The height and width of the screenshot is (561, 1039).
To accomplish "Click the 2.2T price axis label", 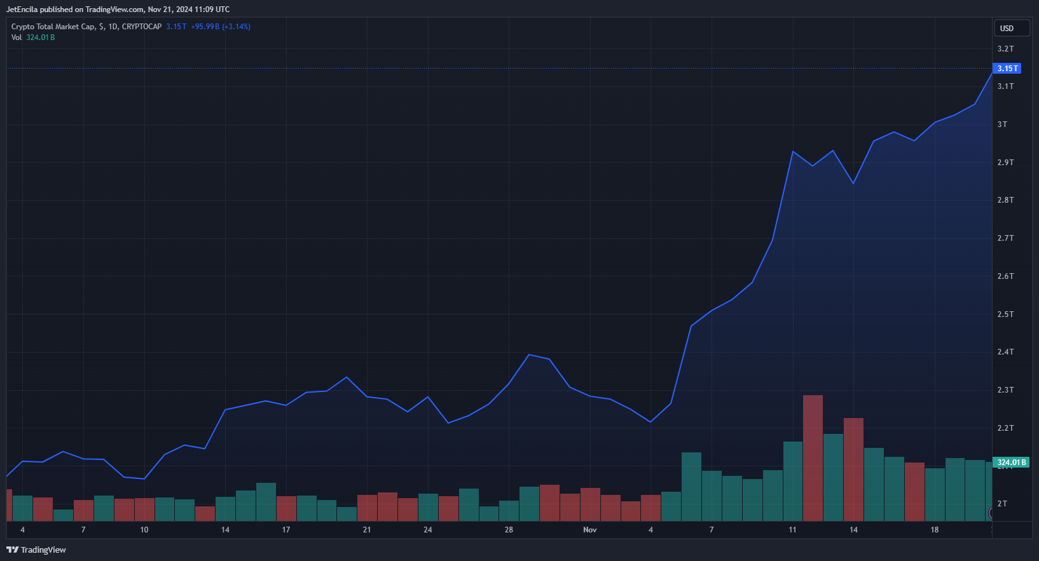I will point(1005,428).
